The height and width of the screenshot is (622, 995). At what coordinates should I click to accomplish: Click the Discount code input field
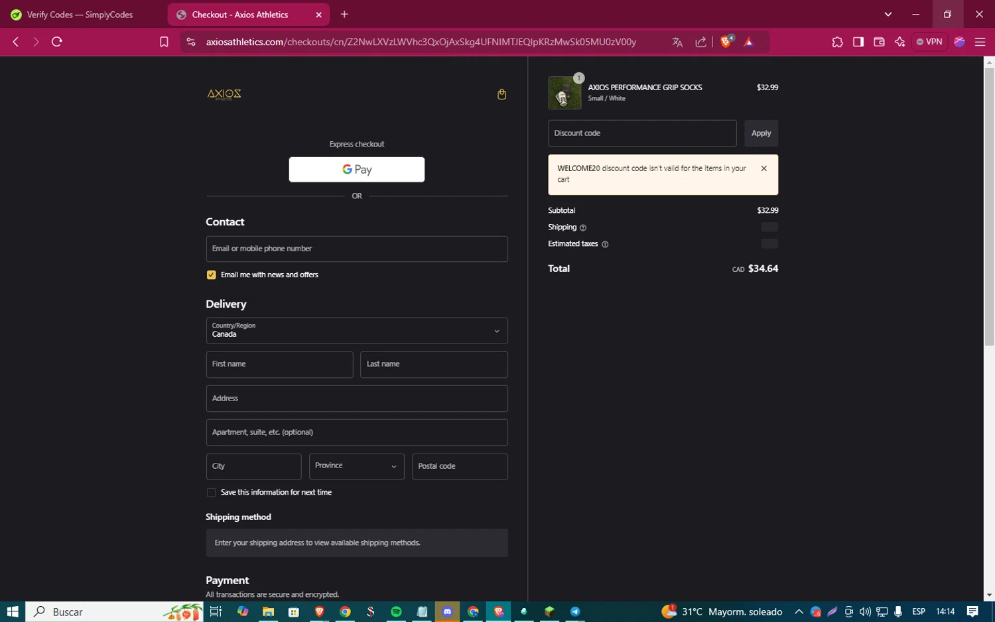coord(642,133)
